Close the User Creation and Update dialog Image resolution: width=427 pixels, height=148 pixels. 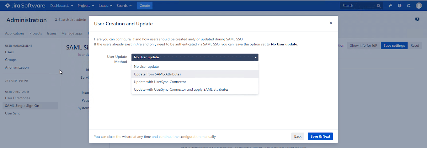pyautogui.click(x=331, y=23)
